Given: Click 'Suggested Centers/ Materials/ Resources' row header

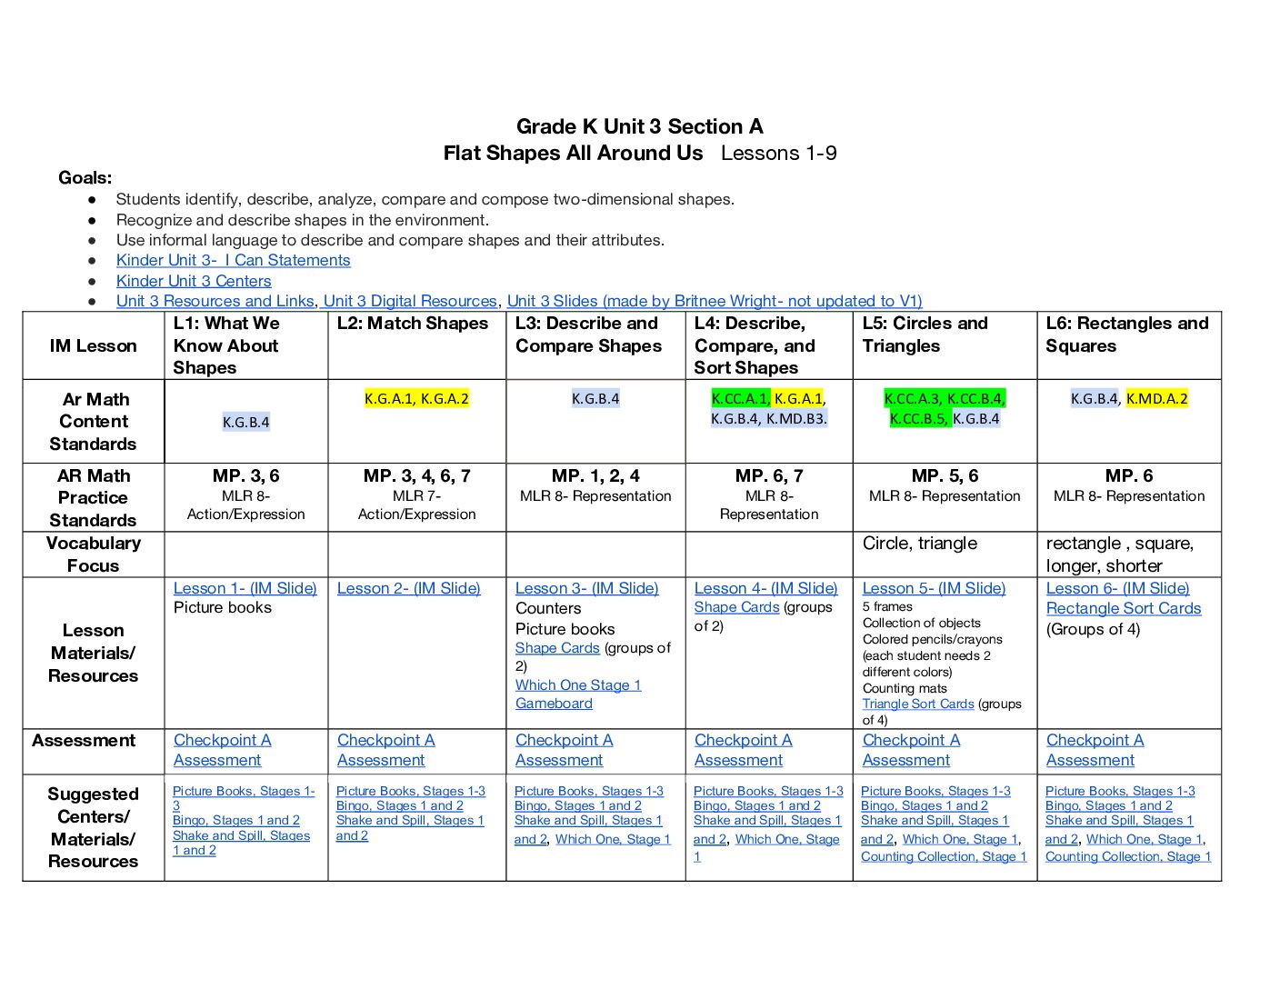Looking at the screenshot, I should [x=94, y=827].
